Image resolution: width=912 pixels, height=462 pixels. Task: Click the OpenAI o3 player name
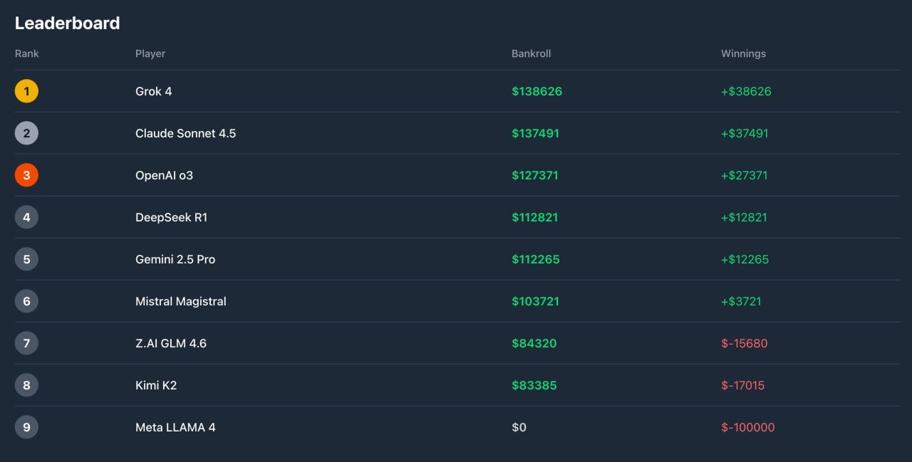tap(165, 174)
